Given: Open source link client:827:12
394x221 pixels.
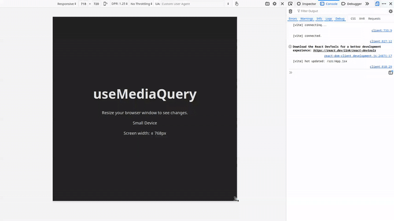Looking at the screenshot, I should coord(381,41).
